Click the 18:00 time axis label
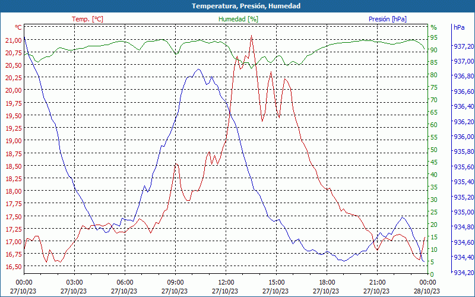Screen dimensions: 475x297 (327, 283)
